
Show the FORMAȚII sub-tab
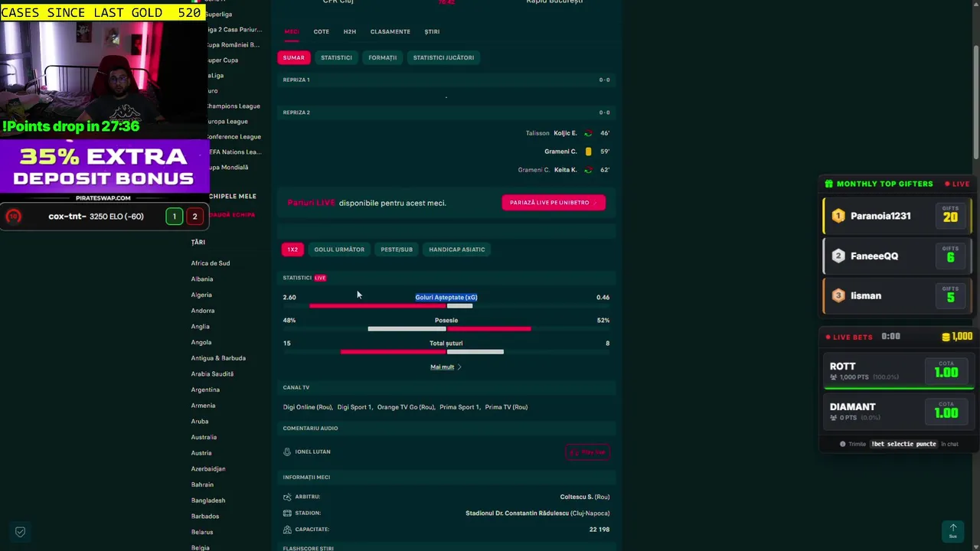click(x=382, y=57)
